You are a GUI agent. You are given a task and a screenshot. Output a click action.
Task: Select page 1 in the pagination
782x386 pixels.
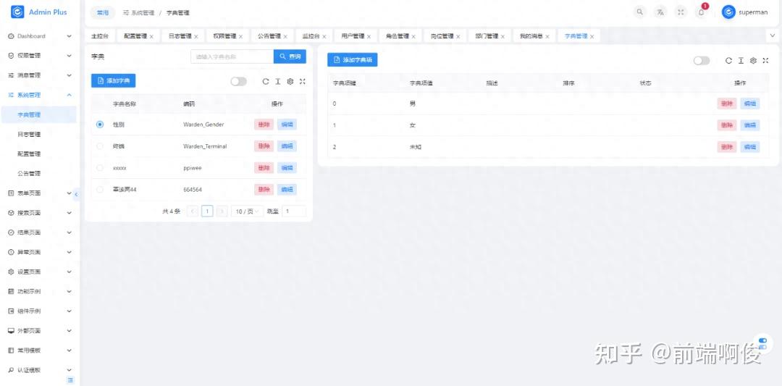click(x=208, y=211)
